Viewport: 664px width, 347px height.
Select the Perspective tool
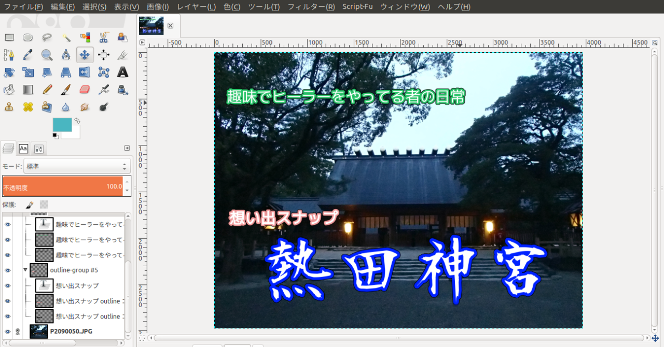[x=66, y=73]
